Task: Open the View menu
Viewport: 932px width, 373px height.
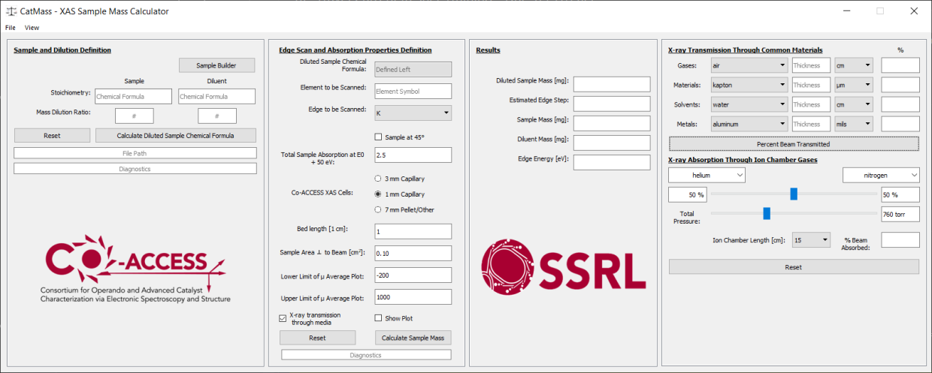Action: [x=32, y=28]
